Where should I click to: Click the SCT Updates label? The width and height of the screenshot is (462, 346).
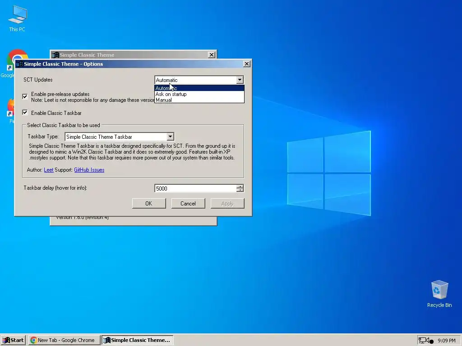[38, 80]
